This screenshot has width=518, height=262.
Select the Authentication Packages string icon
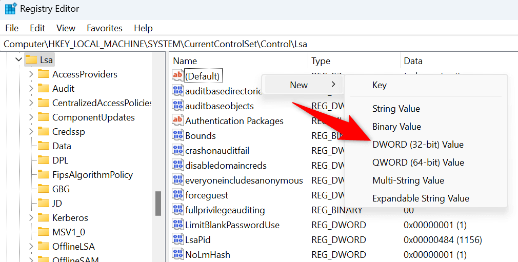[177, 120]
